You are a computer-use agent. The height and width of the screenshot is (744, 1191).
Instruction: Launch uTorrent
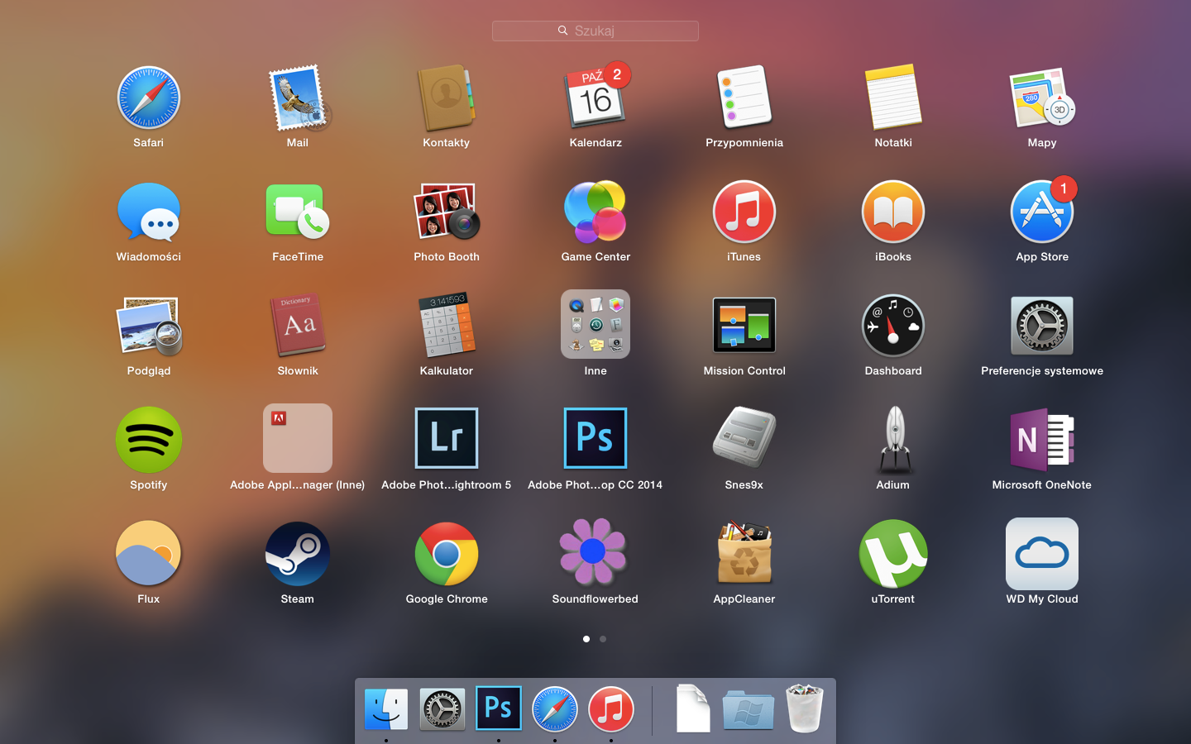[x=893, y=553]
